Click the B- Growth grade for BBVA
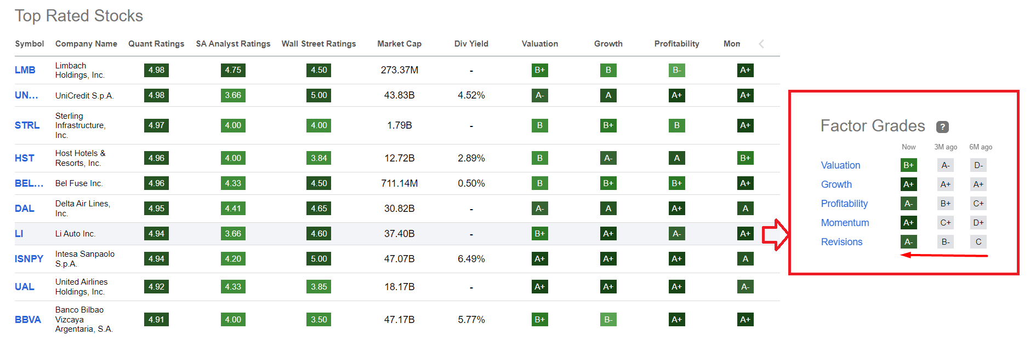 (608, 320)
